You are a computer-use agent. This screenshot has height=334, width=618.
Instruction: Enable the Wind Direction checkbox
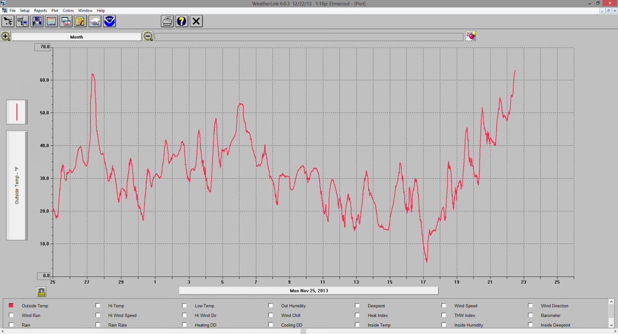tap(530, 306)
